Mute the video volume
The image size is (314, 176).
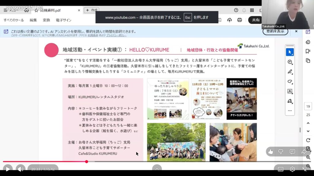click(x=21, y=169)
